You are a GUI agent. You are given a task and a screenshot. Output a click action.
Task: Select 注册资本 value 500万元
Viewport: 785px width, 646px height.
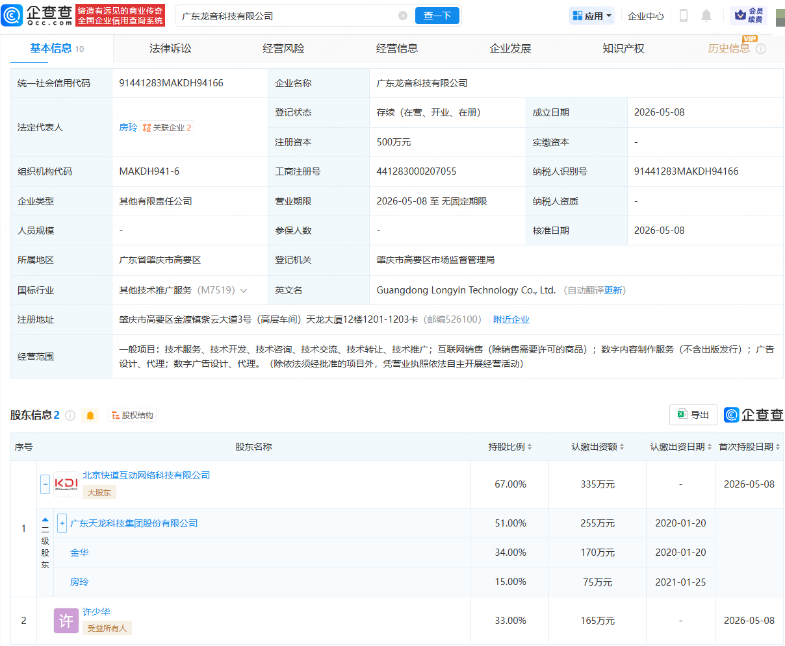coord(394,142)
